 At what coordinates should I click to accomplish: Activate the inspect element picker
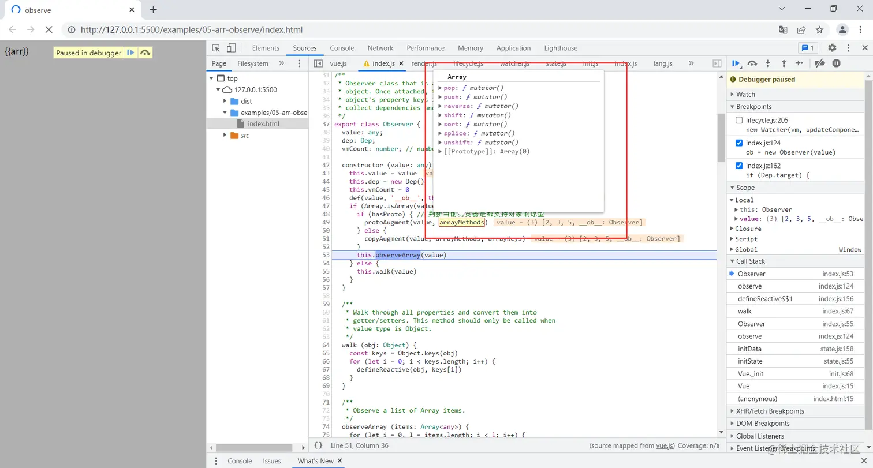216,48
